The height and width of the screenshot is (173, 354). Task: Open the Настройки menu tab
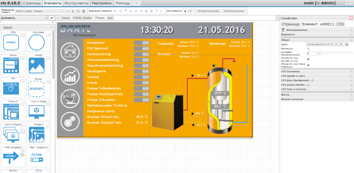click(102, 3)
